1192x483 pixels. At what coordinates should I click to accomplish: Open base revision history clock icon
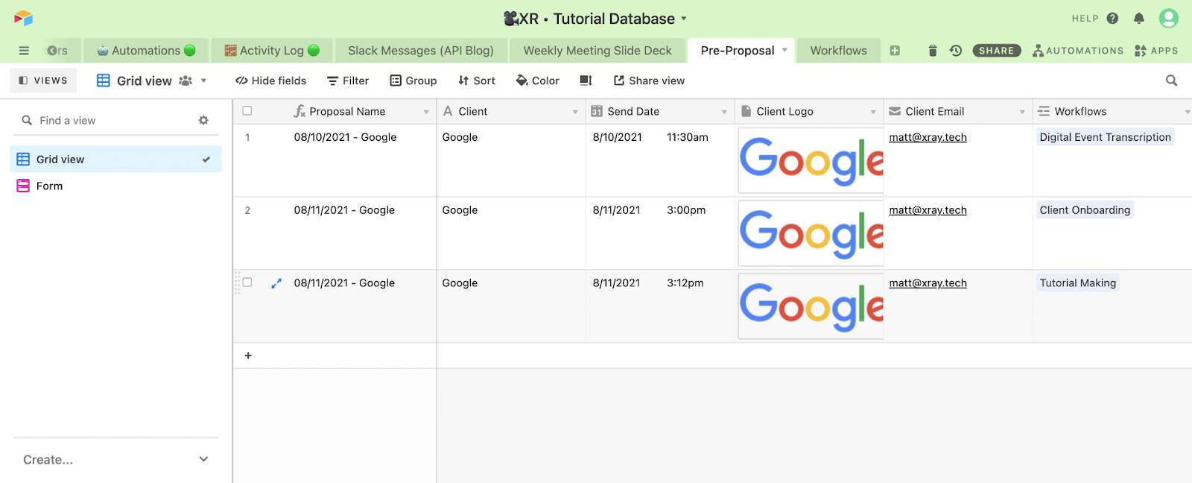956,51
